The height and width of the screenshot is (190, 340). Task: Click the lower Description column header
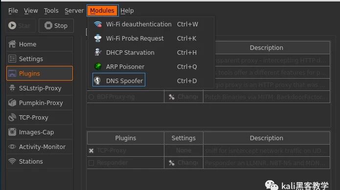pyautogui.click(x=267, y=138)
